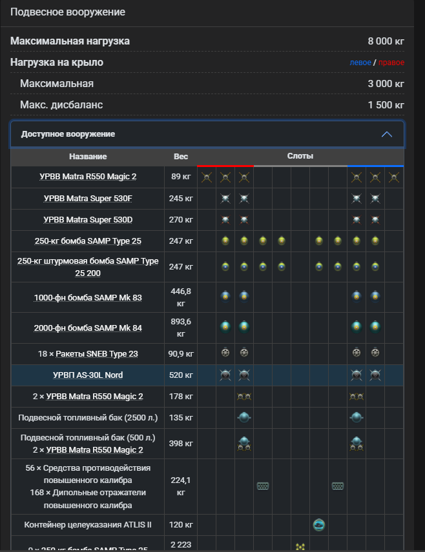Screen dimensions: 425x552
Task: Click the red правое wing legend label
Action: [x=391, y=63]
